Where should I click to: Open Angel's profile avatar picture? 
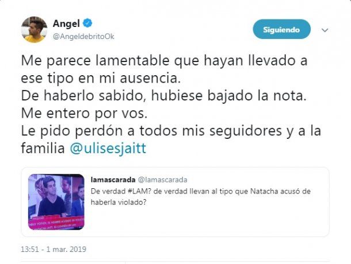coord(35,29)
